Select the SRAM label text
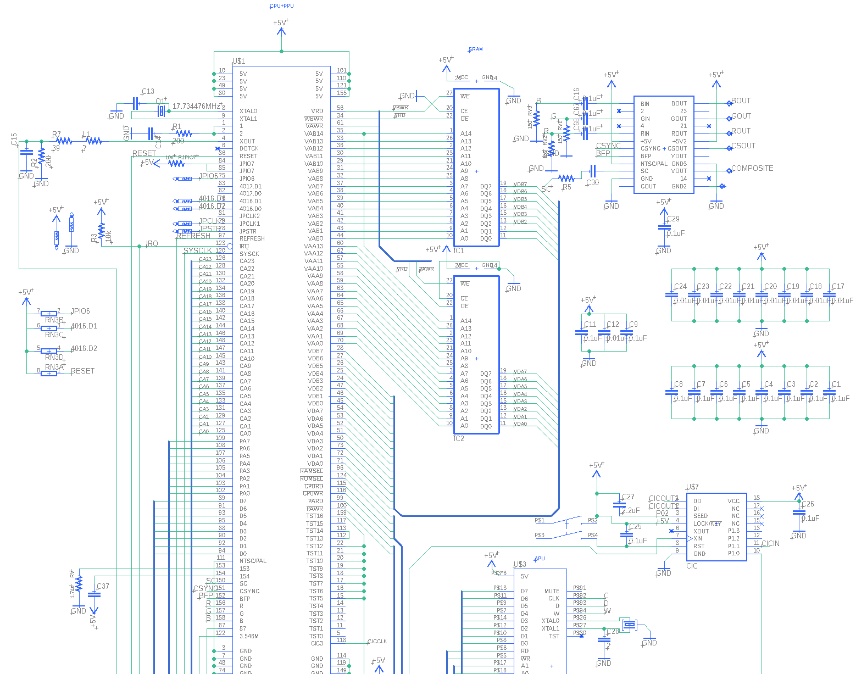The width and height of the screenshot is (867, 674). click(x=476, y=49)
